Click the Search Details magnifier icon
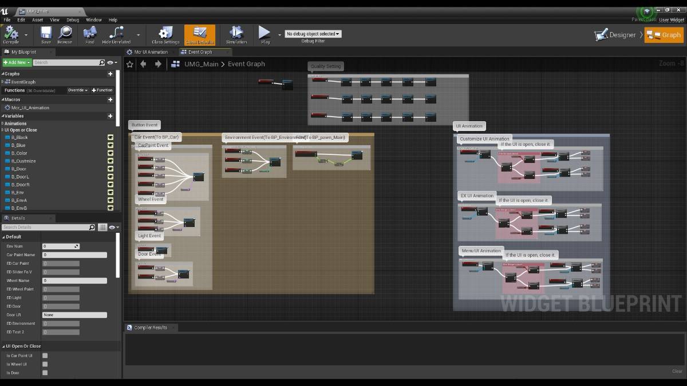The height and width of the screenshot is (386, 687). coord(92,227)
